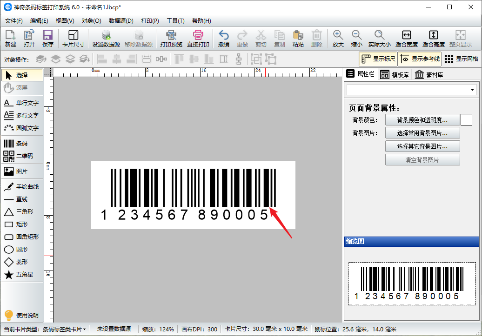The height and width of the screenshot is (336, 482).
Task: Switch to the 素材库 tab
Action: [x=428, y=75]
